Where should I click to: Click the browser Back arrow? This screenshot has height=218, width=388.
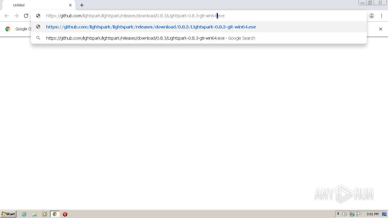tap(7, 16)
